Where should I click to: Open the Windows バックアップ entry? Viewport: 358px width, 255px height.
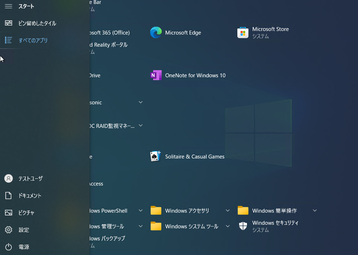coord(108,238)
